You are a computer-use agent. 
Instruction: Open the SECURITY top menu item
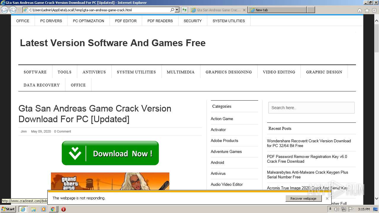tap(193, 21)
